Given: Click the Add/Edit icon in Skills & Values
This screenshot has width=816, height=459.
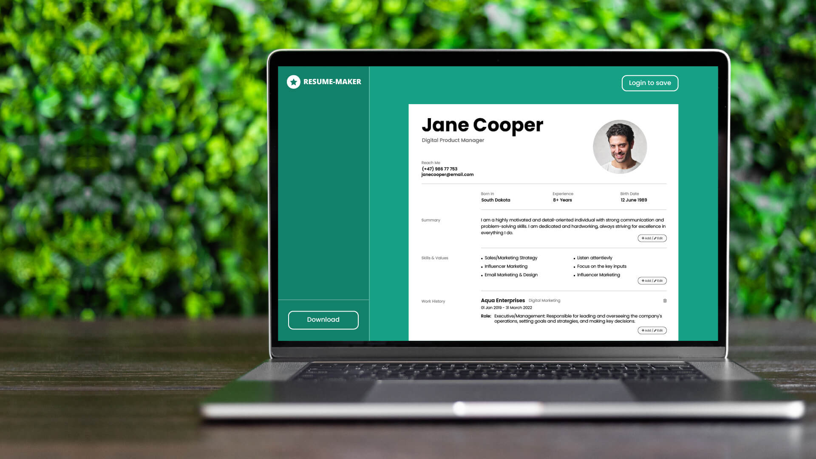Looking at the screenshot, I should pyautogui.click(x=652, y=280).
